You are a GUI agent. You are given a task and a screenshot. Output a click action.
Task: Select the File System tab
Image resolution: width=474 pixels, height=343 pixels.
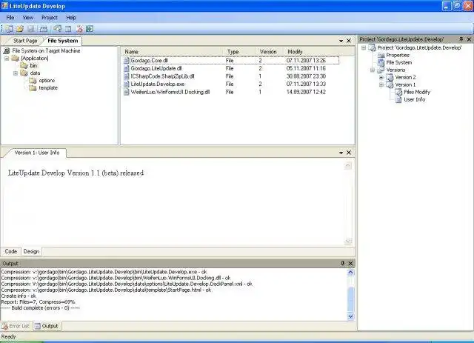pos(62,41)
